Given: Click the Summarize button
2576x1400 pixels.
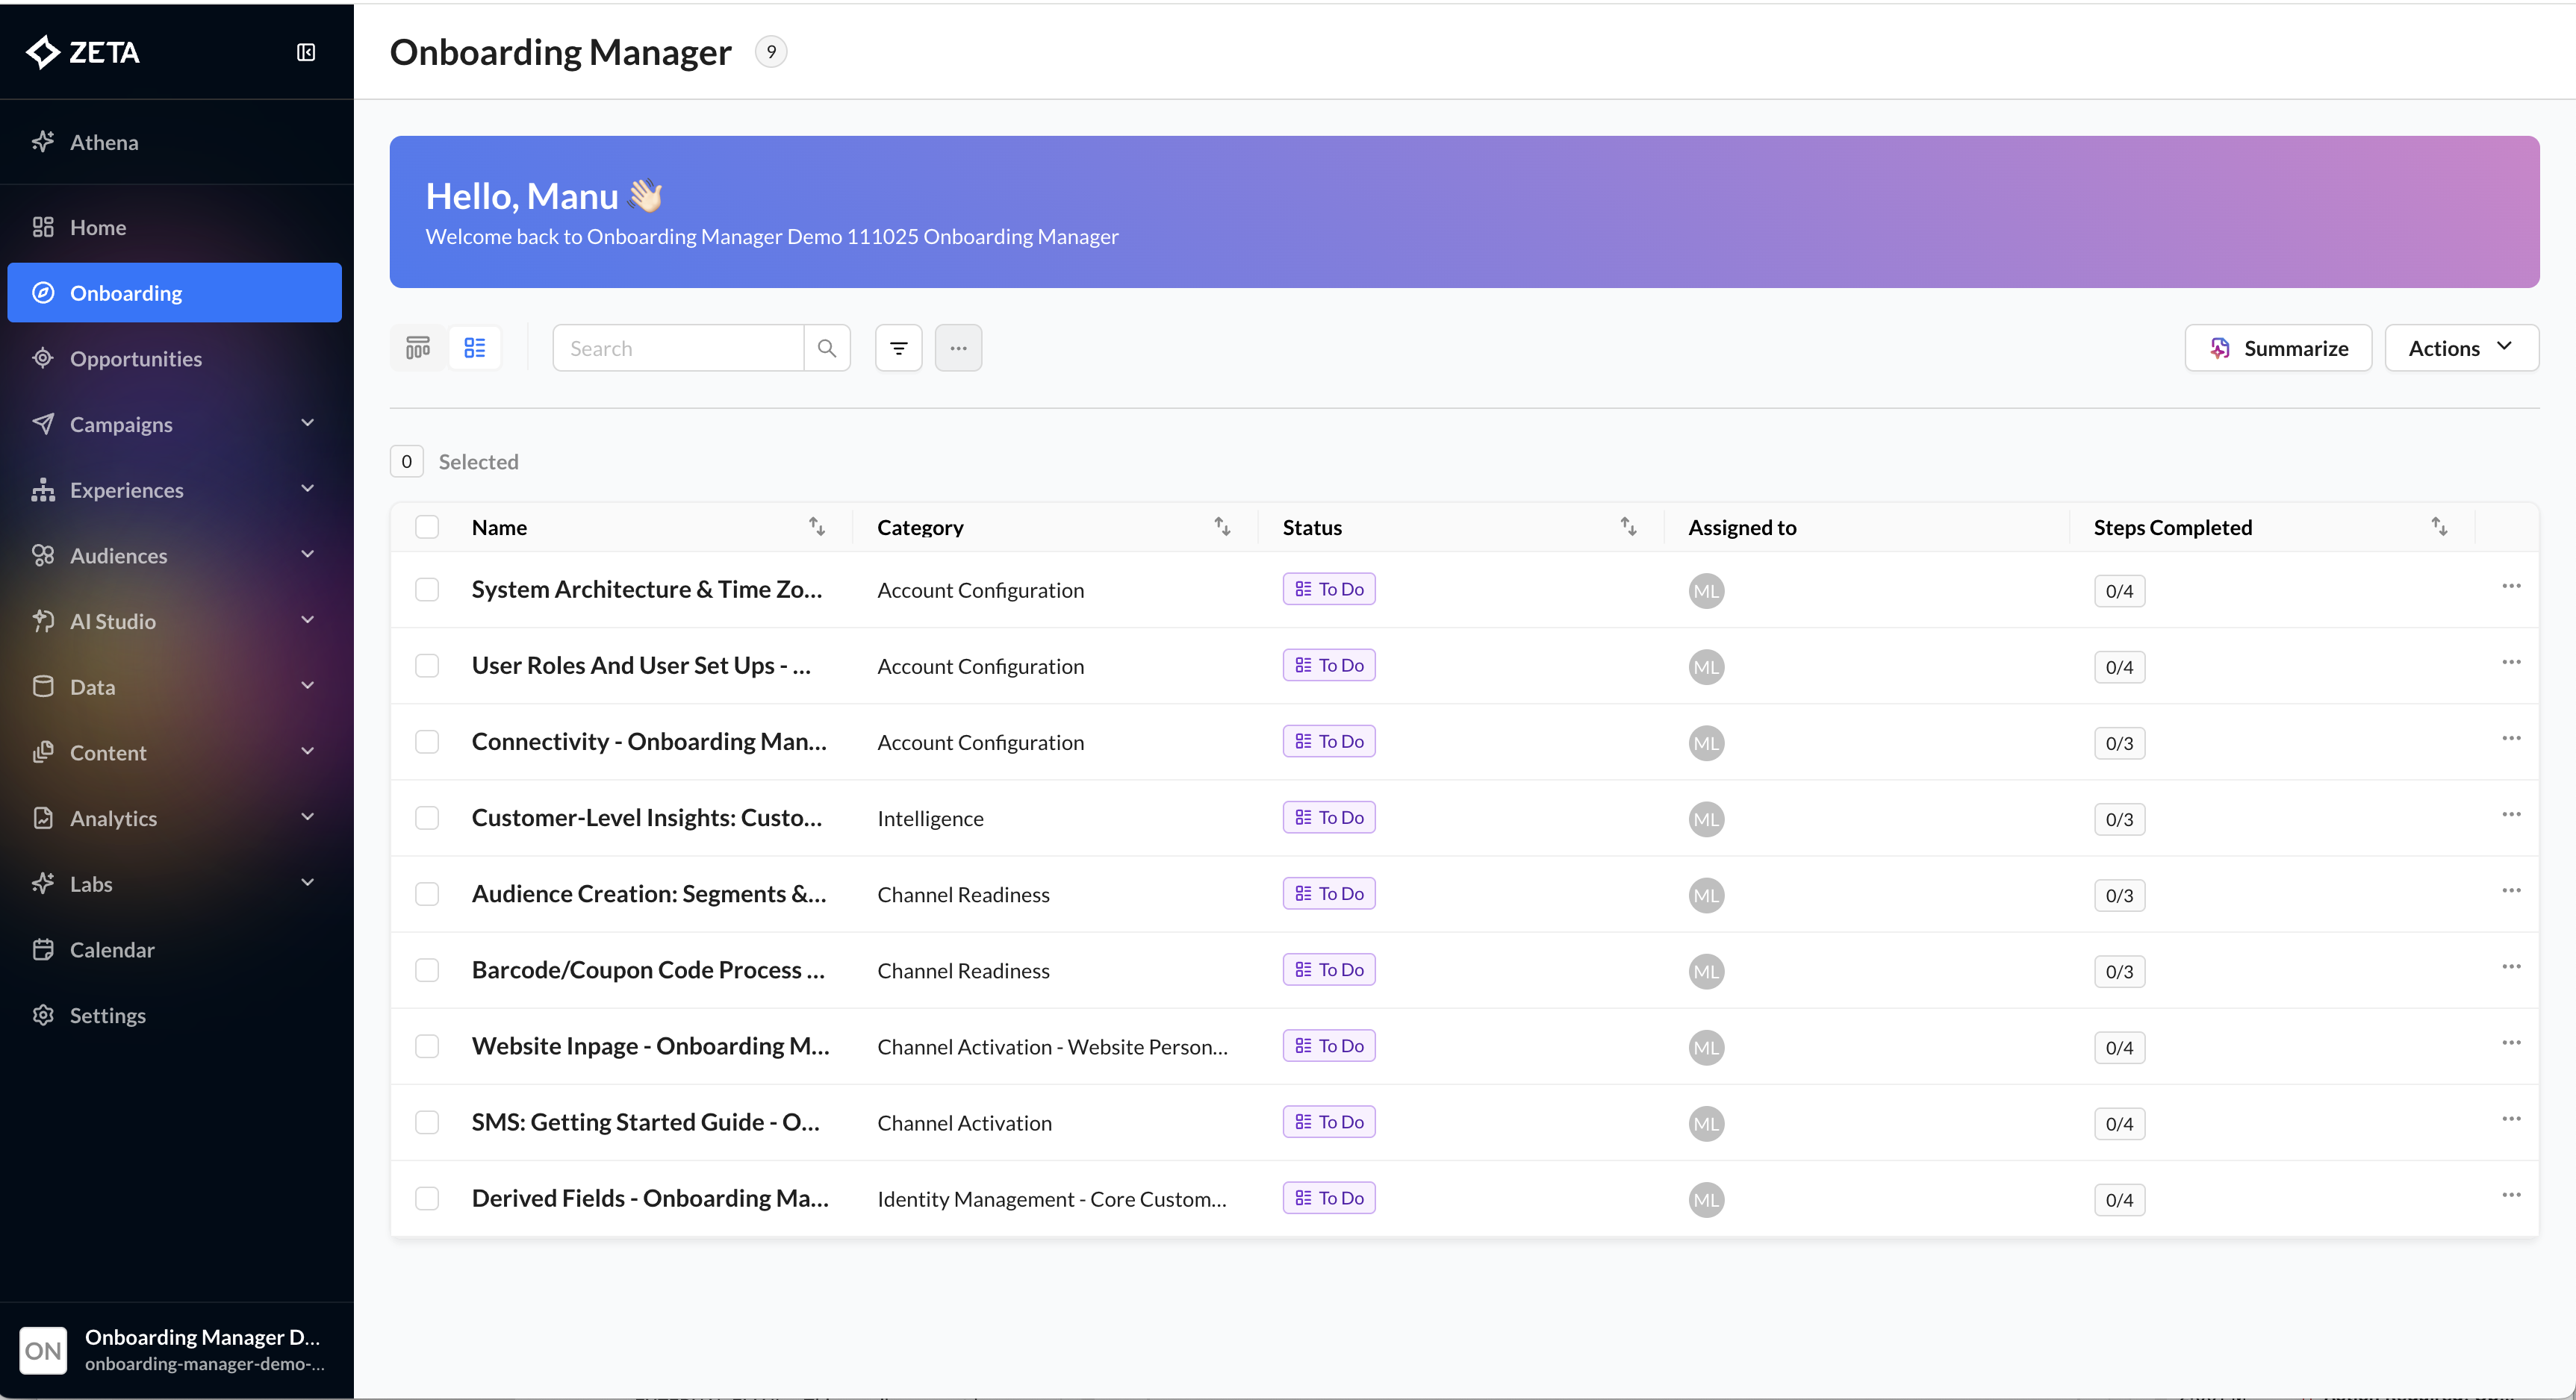Looking at the screenshot, I should tap(2278, 348).
